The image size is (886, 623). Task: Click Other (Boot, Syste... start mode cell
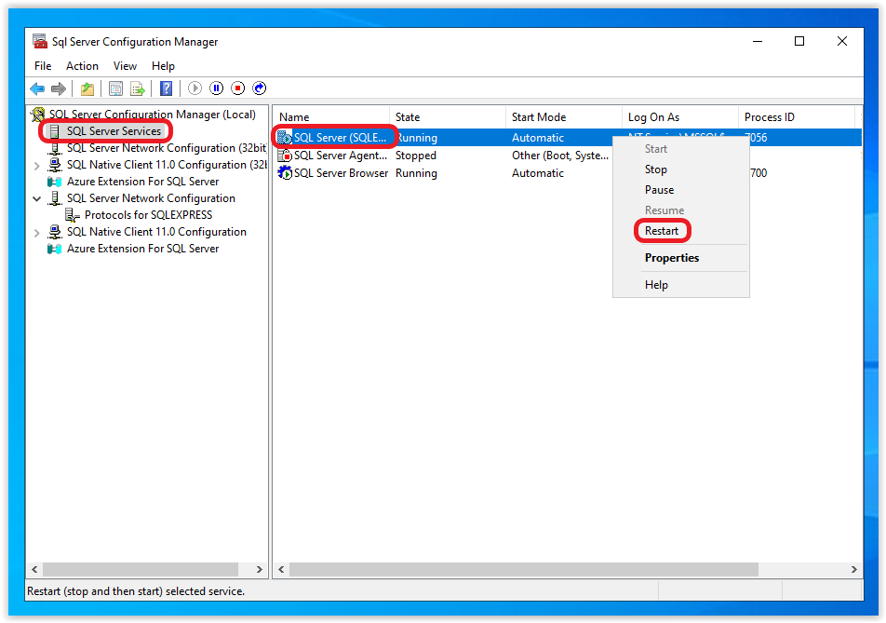[x=560, y=156]
